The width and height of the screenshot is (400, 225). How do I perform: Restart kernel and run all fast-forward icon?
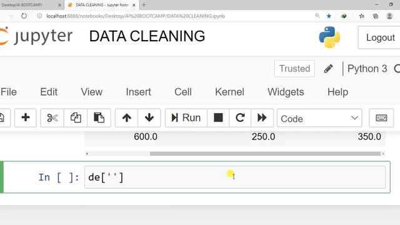tap(262, 118)
